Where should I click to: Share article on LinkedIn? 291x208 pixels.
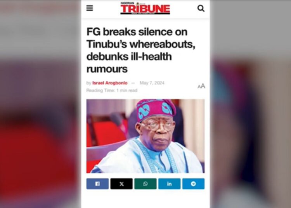point(169,184)
